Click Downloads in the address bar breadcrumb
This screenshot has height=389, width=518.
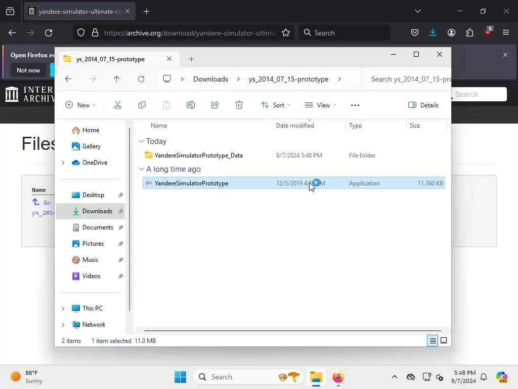coord(210,79)
